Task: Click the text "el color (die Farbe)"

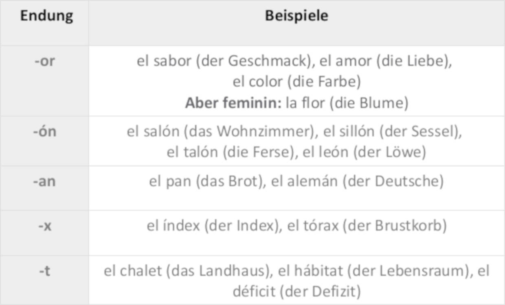Action: [296, 82]
